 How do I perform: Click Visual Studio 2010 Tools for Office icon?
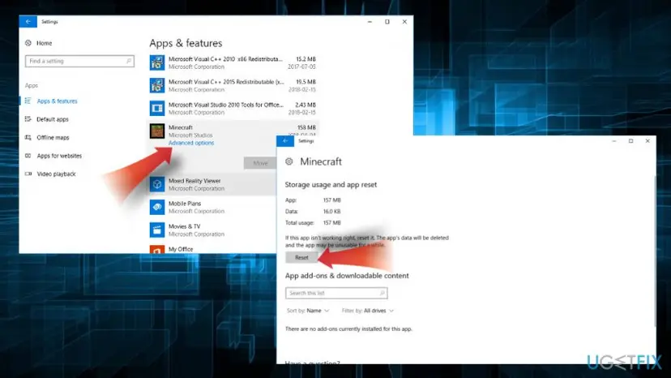[157, 108]
